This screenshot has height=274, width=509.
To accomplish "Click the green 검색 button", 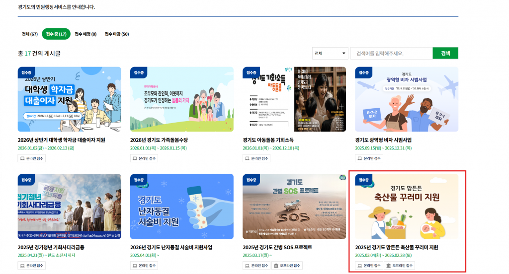I will pos(445,53).
